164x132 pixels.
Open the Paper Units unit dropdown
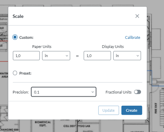tap(56, 56)
